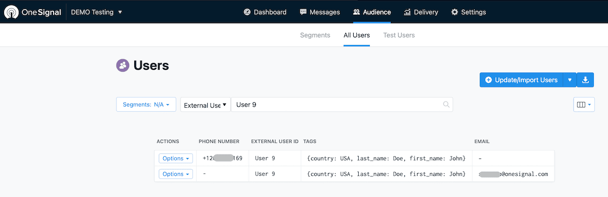Click the Users page heading
Screen dimensions: 608x197
click(x=151, y=65)
